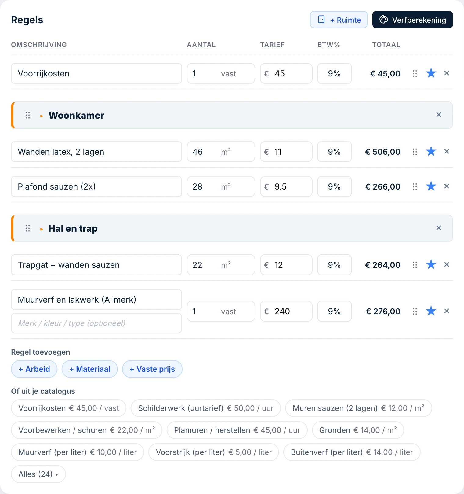Image resolution: width=464 pixels, height=494 pixels.
Task: Open the Verfberekening paint calculator
Action: click(413, 20)
